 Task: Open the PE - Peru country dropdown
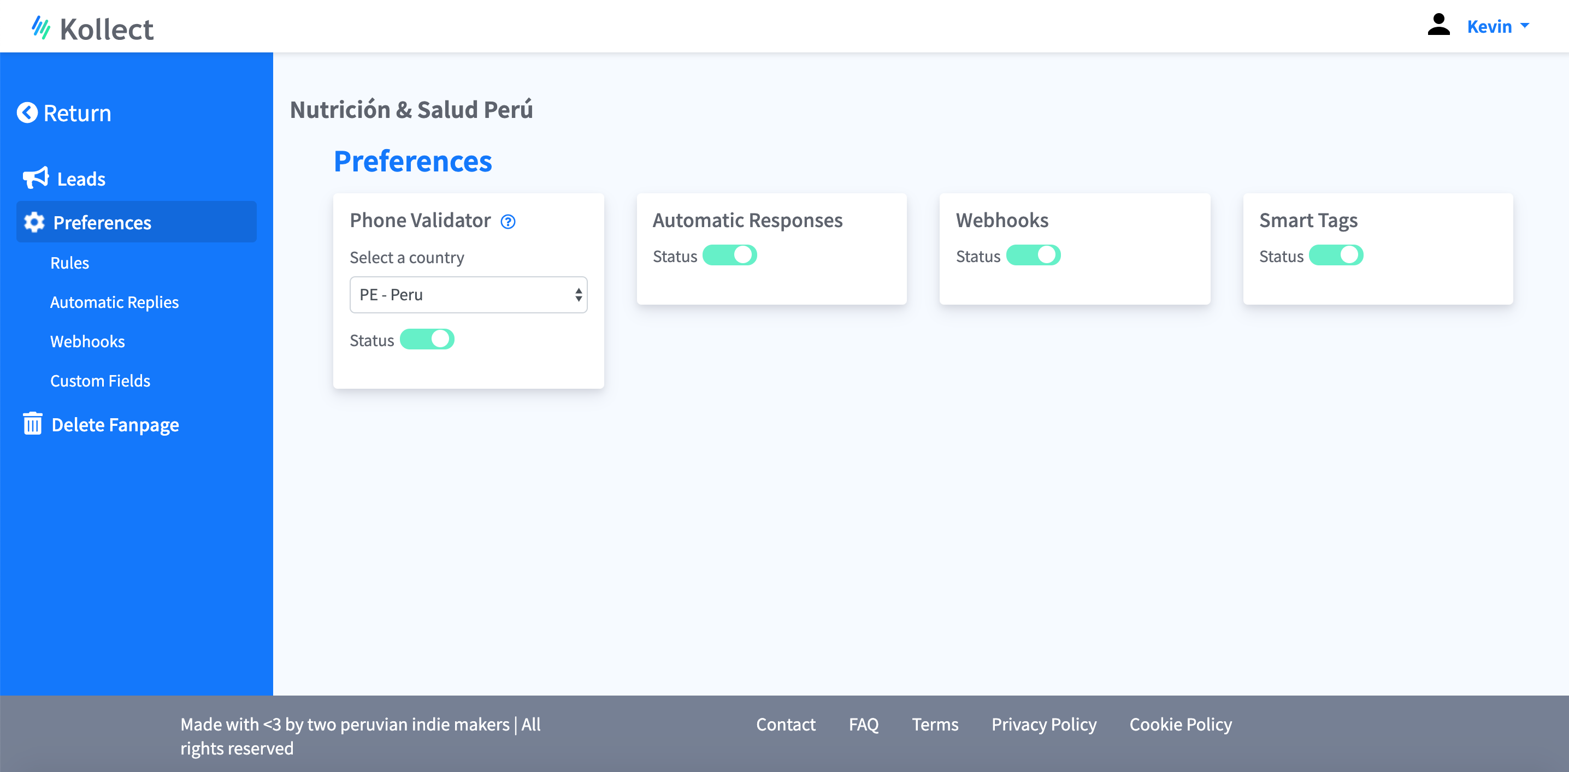[x=468, y=295]
